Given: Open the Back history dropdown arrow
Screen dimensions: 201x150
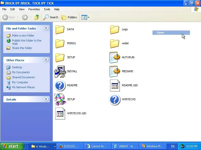Looking at the screenshot, I should [x=18, y=17].
